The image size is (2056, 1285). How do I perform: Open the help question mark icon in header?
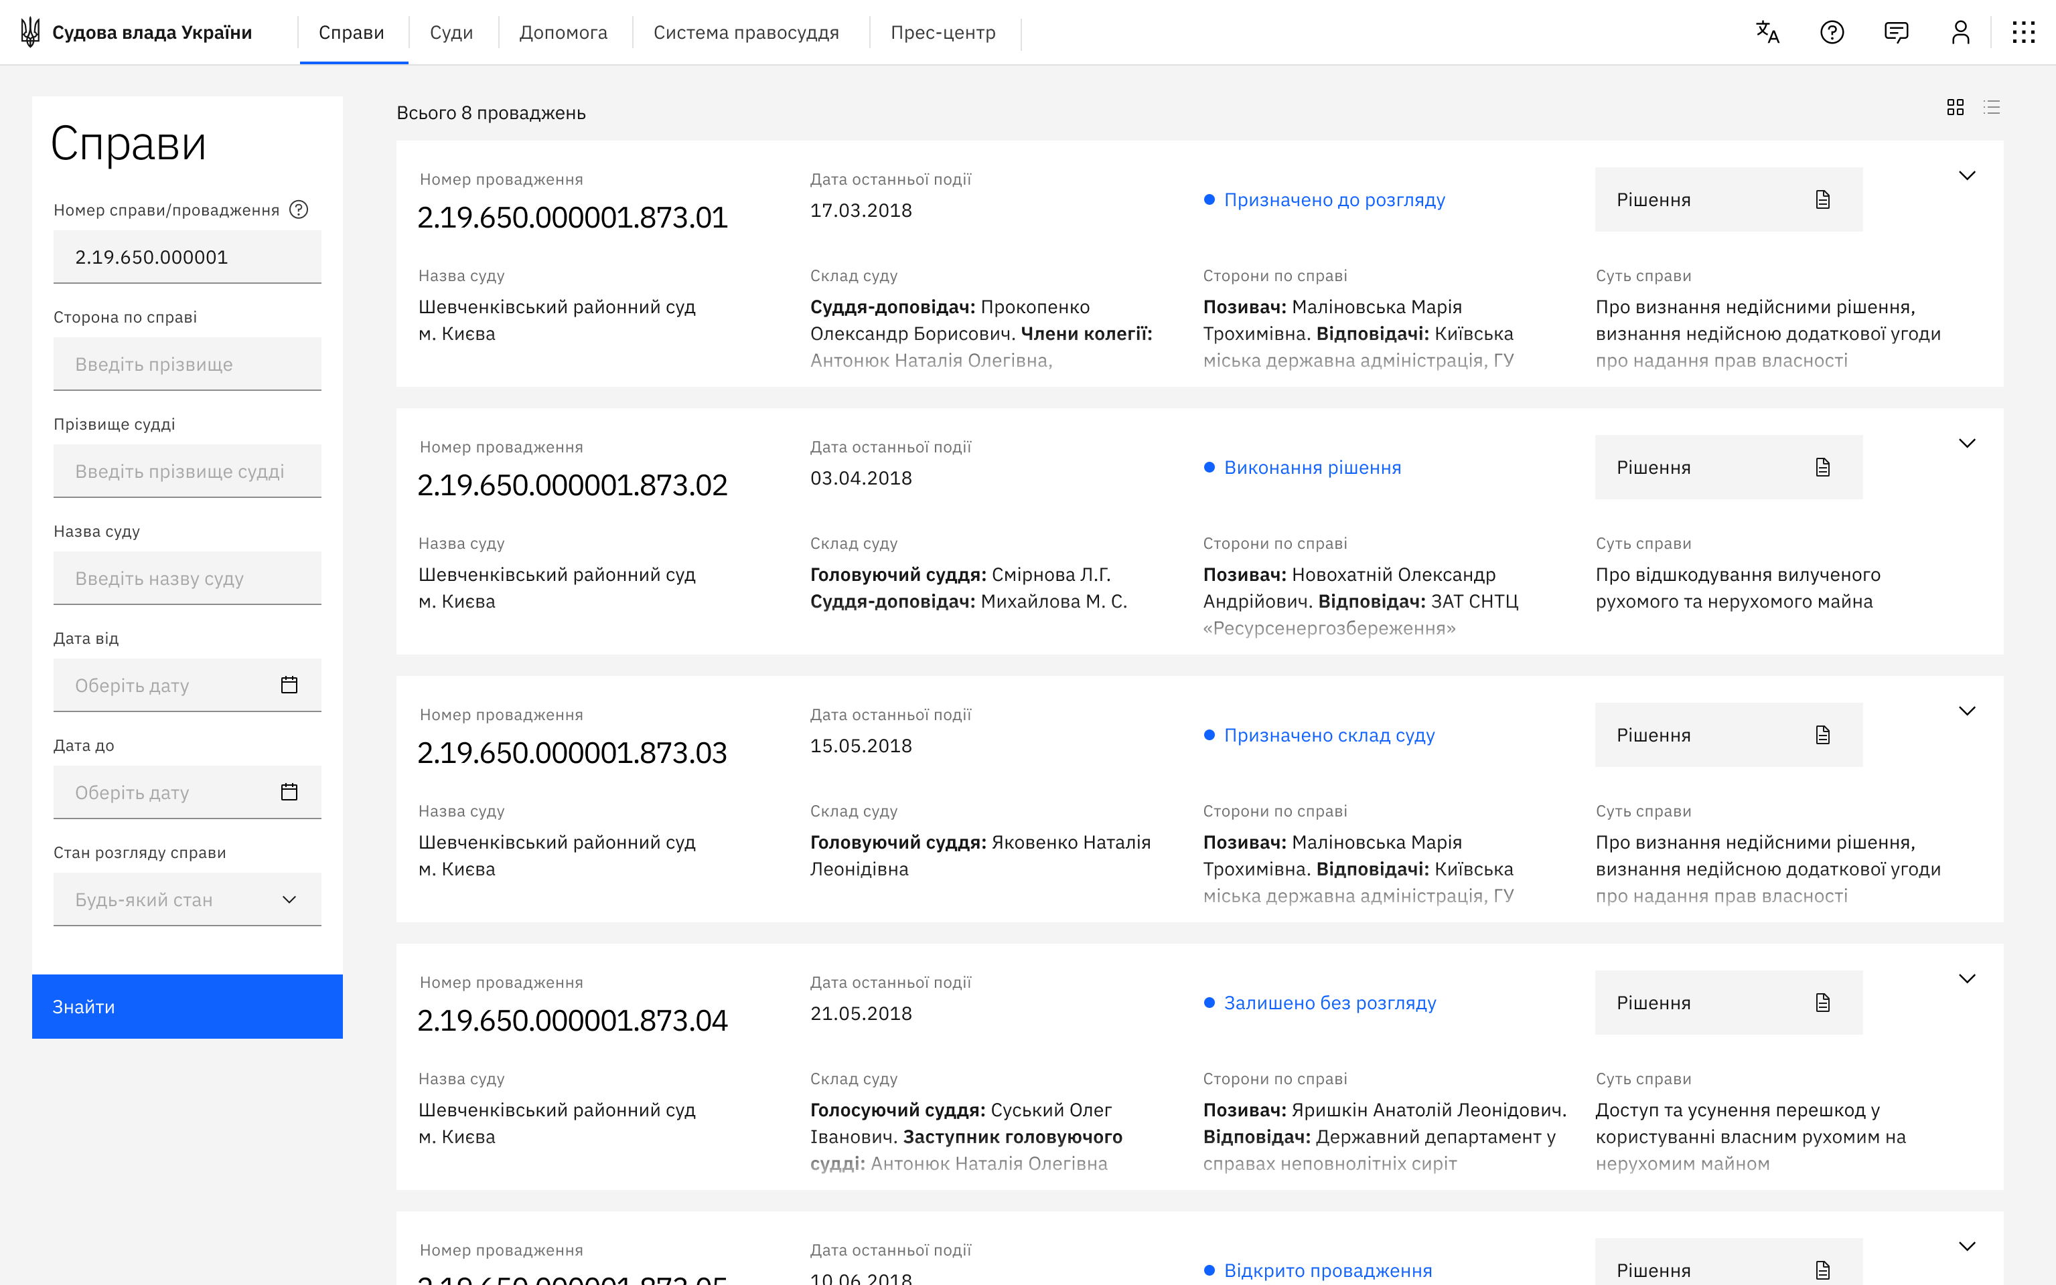pyautogui.click(x=1832, y=32)
